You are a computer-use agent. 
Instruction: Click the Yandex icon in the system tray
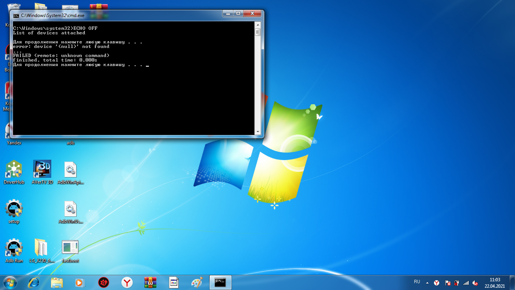coord(437,282)
